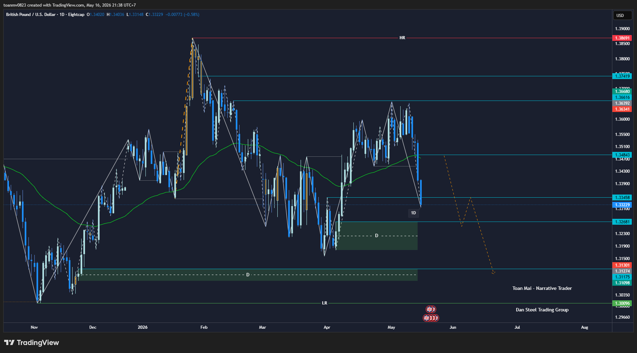Click the Jul label on time axis

tap(517, 327)
